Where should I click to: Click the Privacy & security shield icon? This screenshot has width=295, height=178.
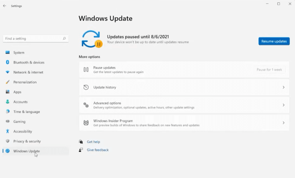[8, 141]
